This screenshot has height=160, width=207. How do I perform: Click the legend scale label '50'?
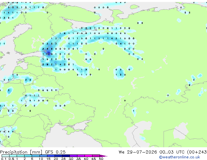[101, 159]
